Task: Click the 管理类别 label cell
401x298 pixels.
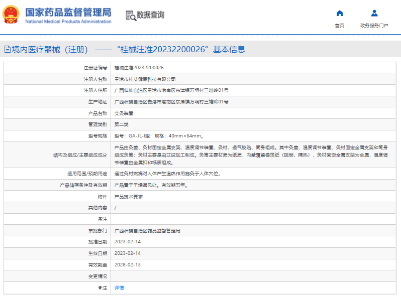Action: click(57, 124)
